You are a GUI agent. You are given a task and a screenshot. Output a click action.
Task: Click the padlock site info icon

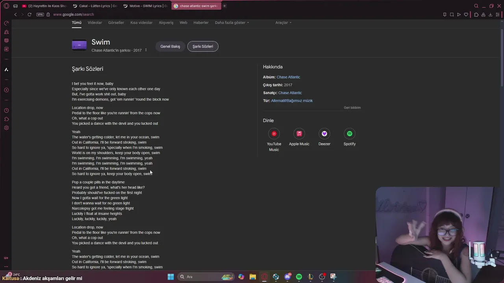[48, 15]
